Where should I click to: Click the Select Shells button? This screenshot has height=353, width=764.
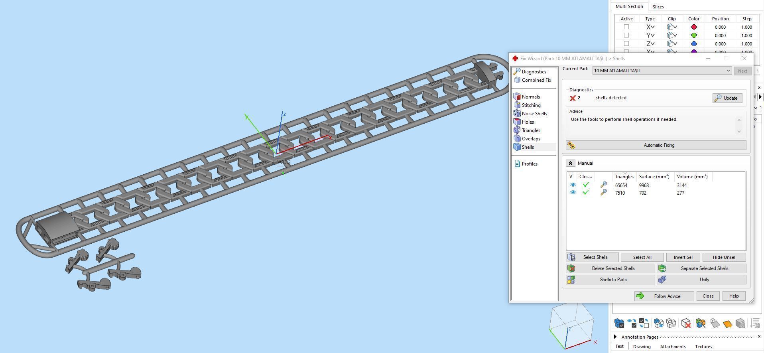click(x=592, y=257)
